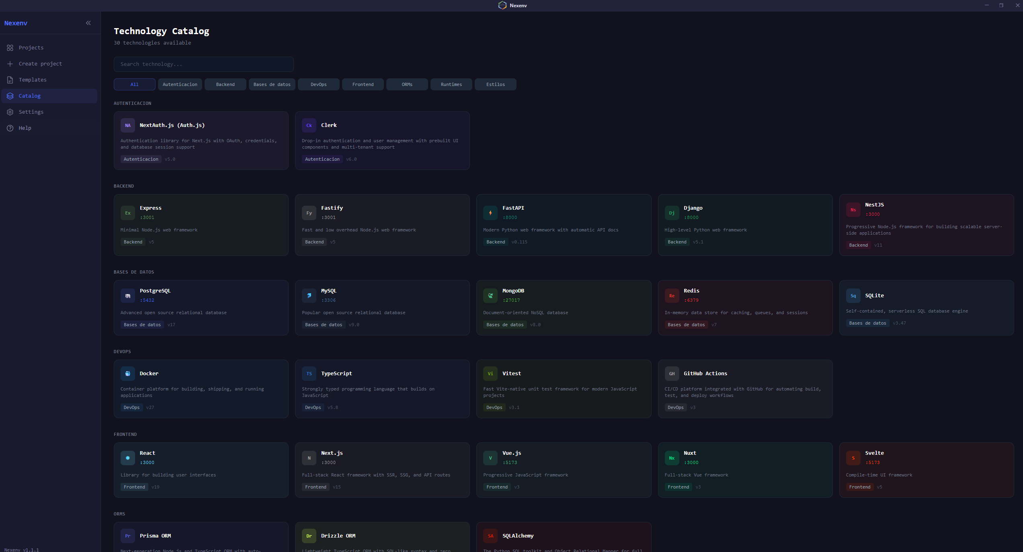Click the Fastify Fy icon
This screenshot has width=1023, height=552.
coord(309,213)
